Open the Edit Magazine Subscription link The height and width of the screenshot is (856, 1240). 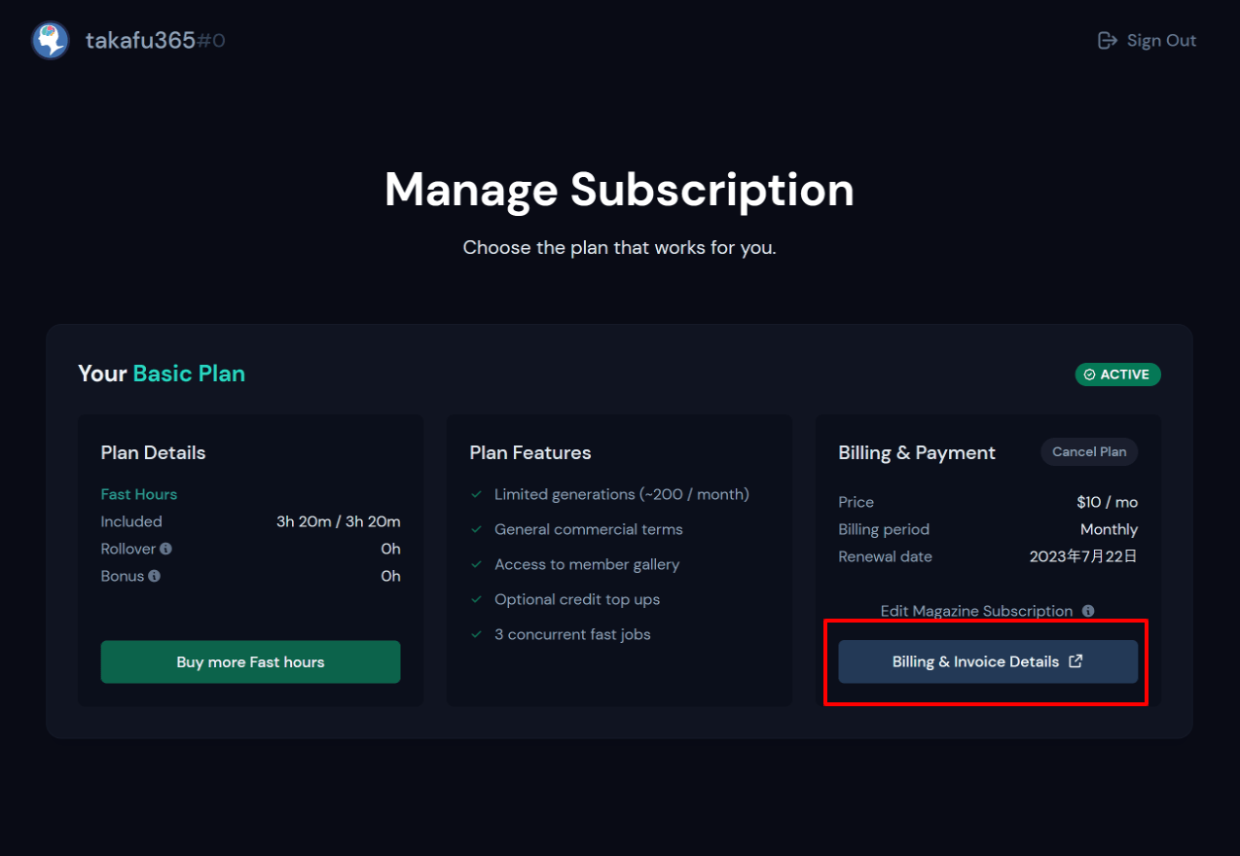[976, 611]
